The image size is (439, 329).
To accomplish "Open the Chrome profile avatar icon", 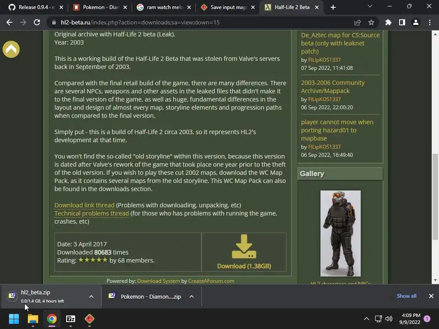I will [416, 22].
